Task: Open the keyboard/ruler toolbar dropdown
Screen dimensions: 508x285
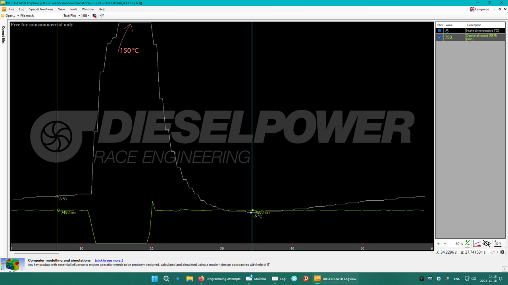Action: pos(86,15)
